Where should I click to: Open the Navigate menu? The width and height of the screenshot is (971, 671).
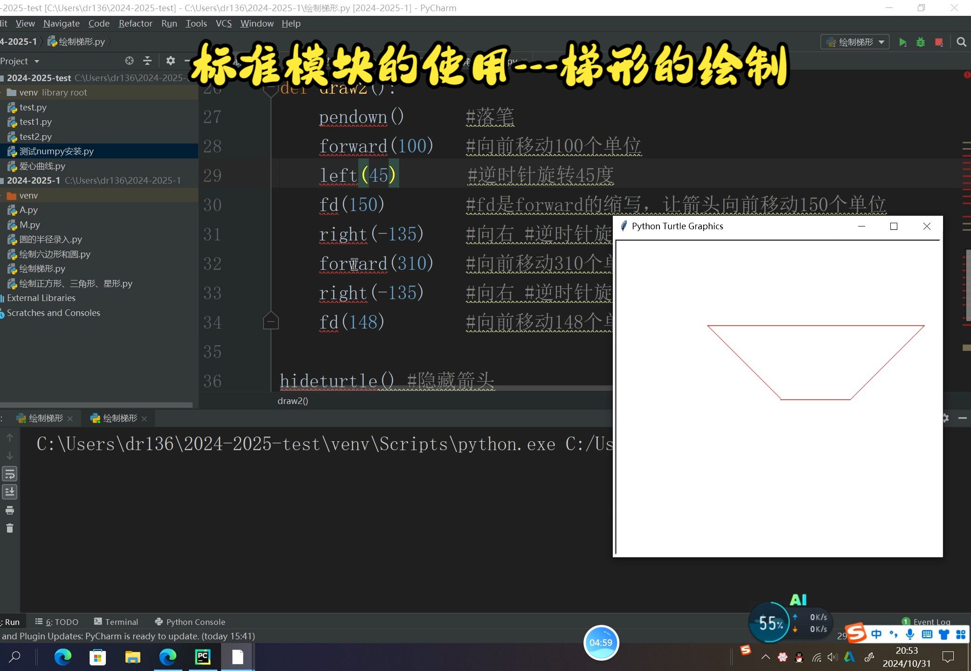pyautogui.click(x=61, y=24)
